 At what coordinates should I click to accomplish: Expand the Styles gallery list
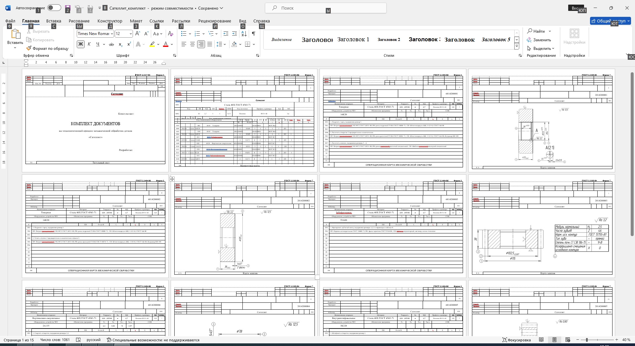coord(517,46)
